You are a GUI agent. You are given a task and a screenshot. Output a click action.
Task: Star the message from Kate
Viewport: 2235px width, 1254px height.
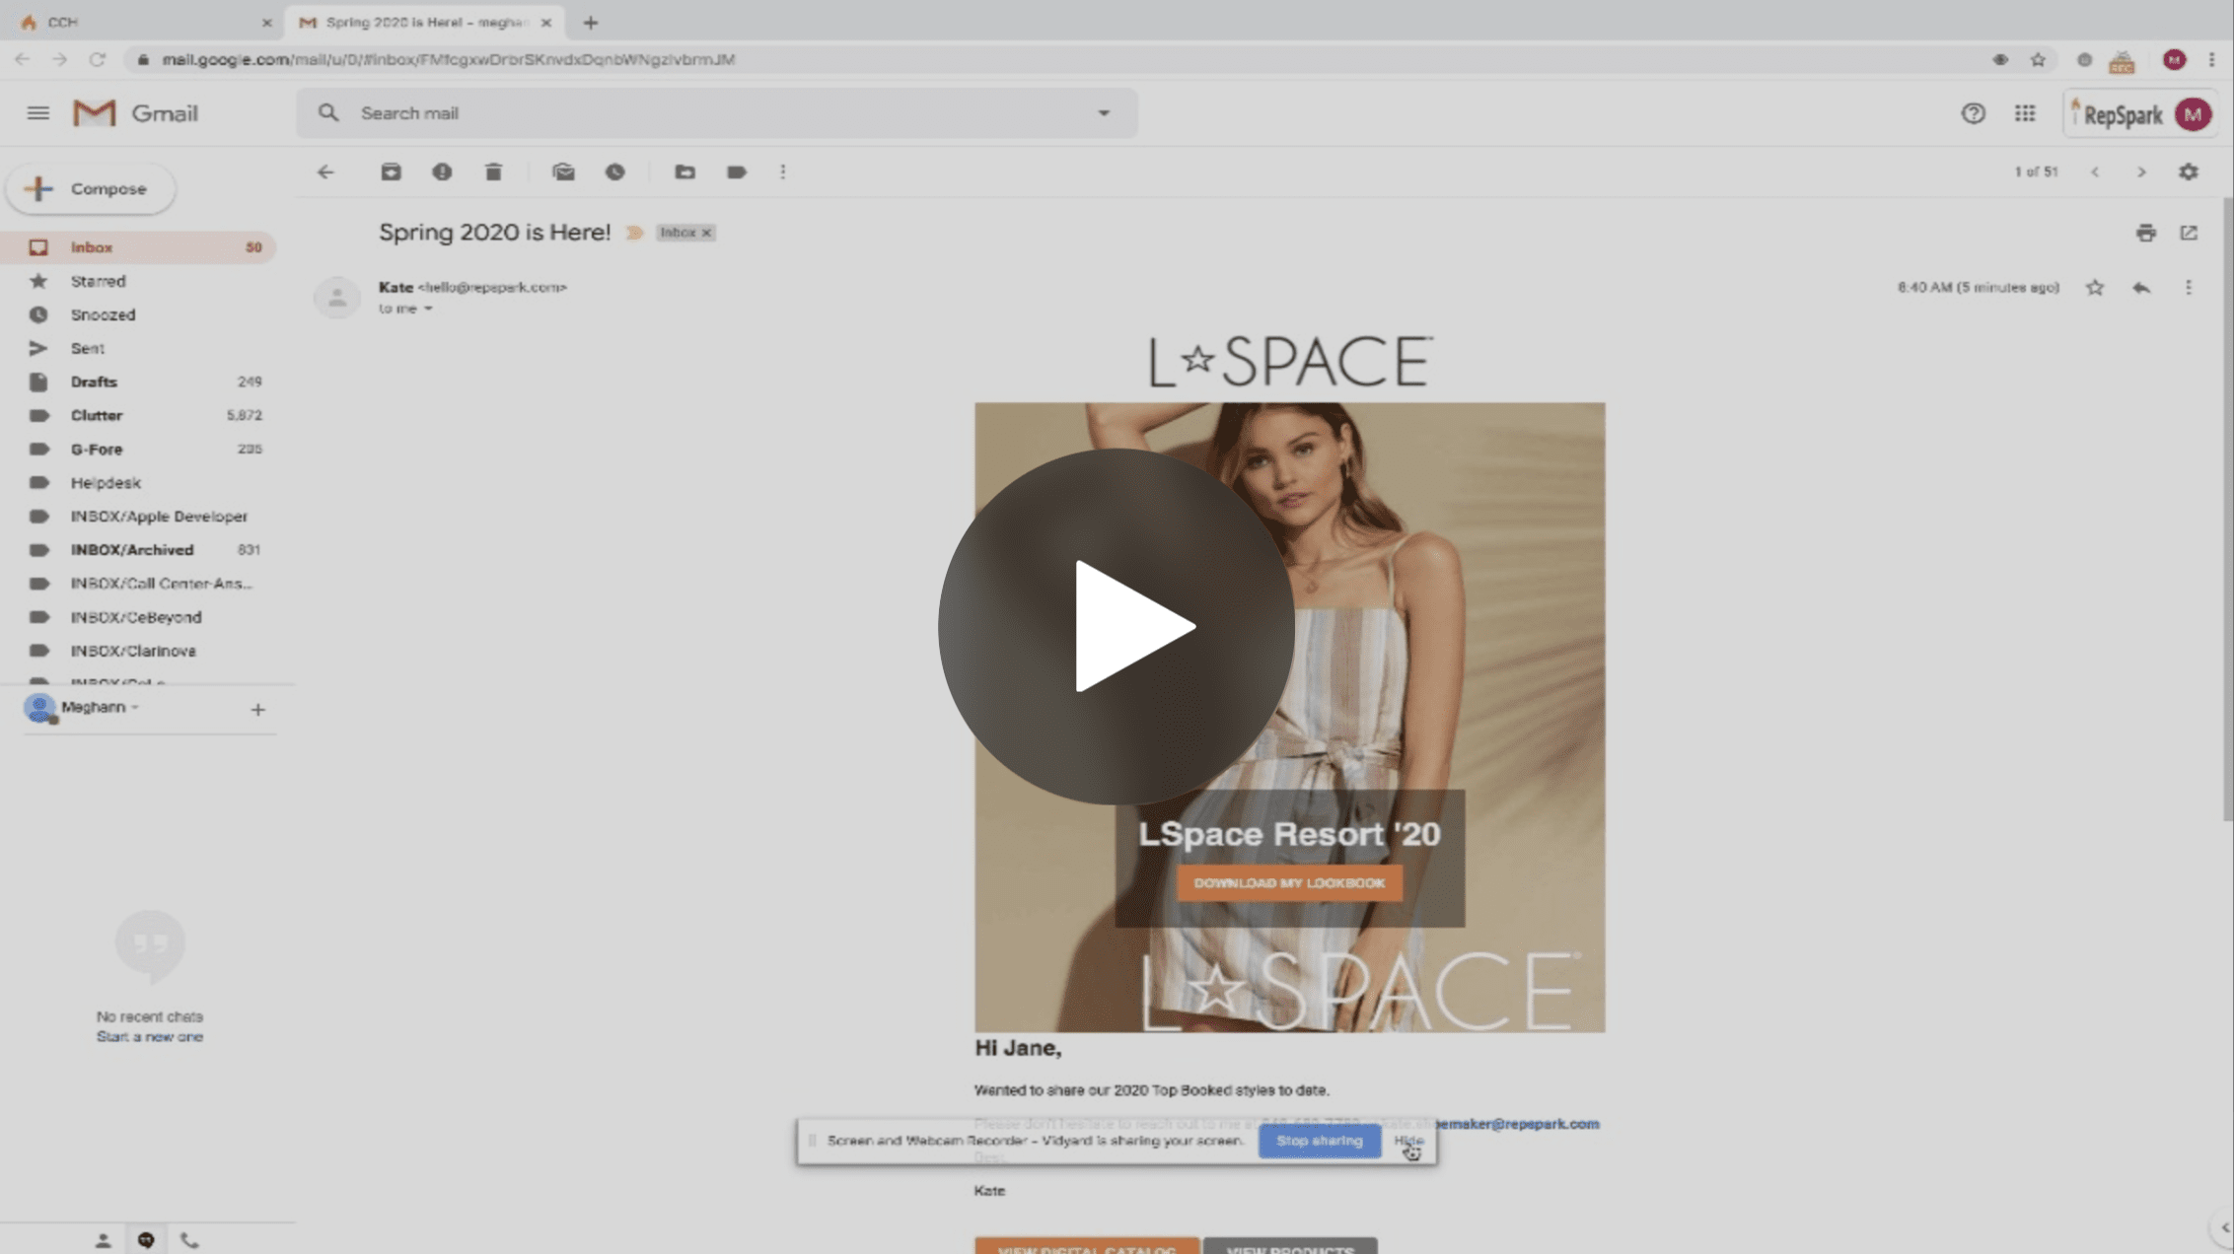coord(2095,288)
